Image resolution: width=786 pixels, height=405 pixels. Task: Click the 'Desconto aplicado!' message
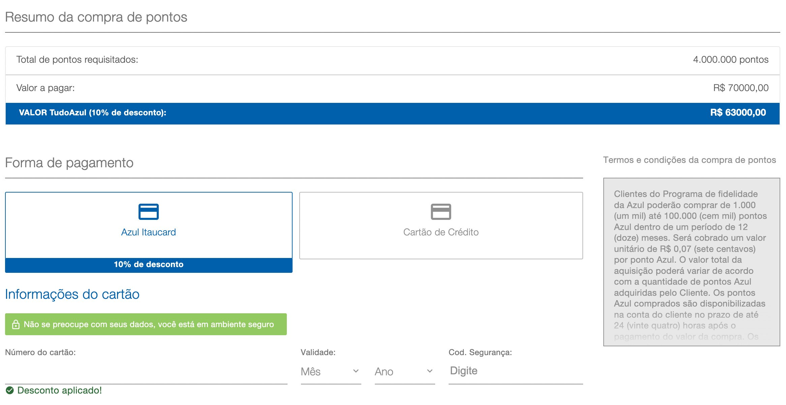(x=60, y=390)
